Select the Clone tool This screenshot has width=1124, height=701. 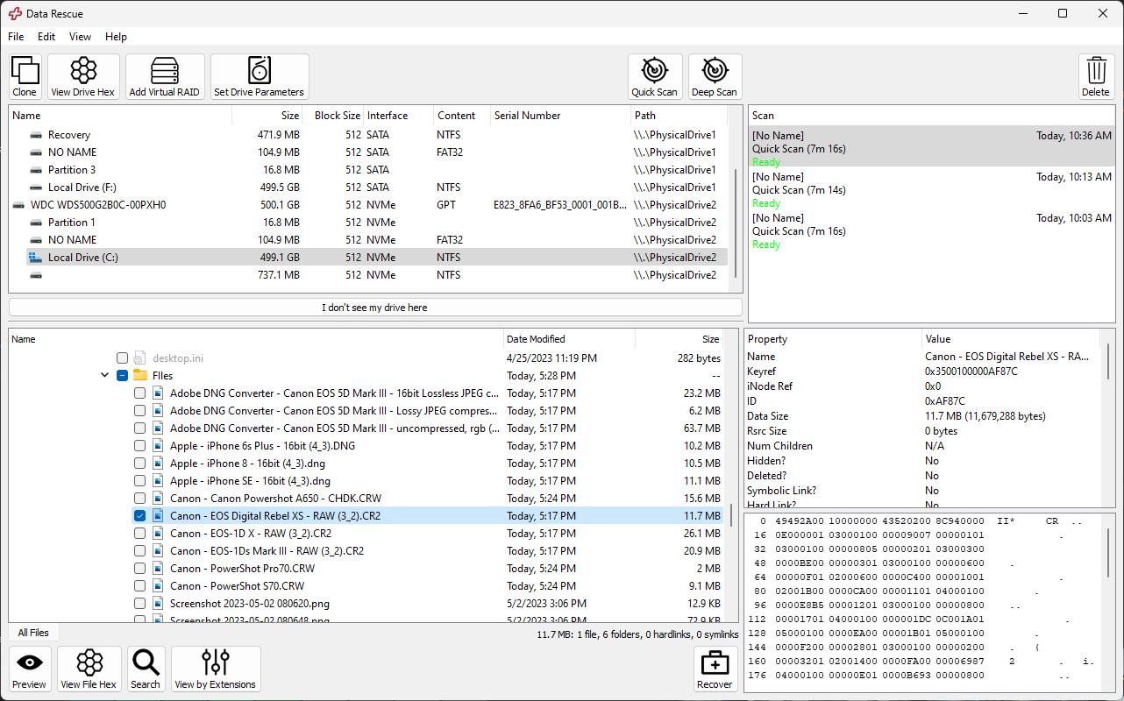[24, 76]
